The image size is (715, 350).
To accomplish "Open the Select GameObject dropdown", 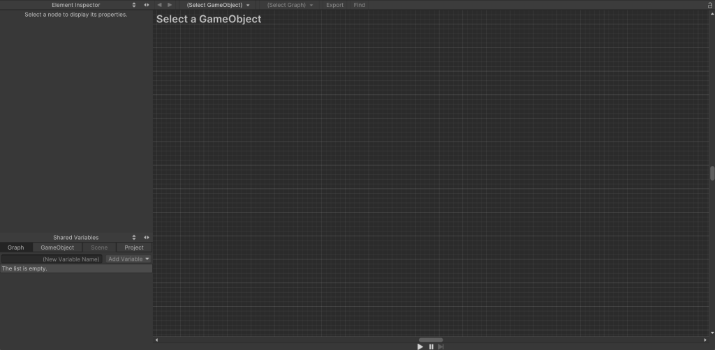I will (x=218, y=5).
